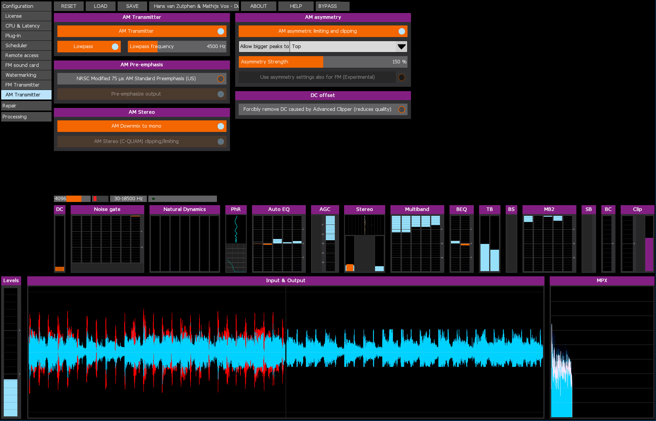Open the FM sound card menu item

(x=26, y=65)
